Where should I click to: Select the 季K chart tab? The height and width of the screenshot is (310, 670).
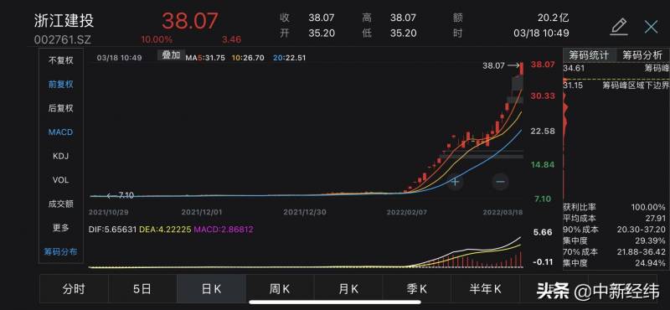[417, 289]
